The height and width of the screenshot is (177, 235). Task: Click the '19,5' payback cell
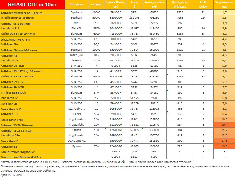click(x=224, y=146)
